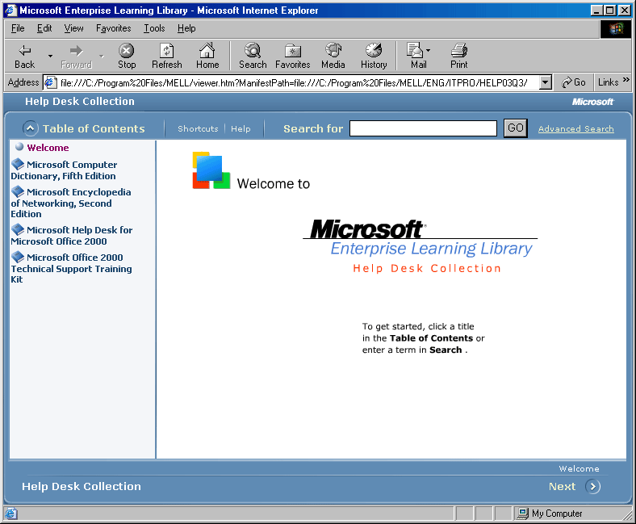Open the Tools menu

click(x=154, y=28)
